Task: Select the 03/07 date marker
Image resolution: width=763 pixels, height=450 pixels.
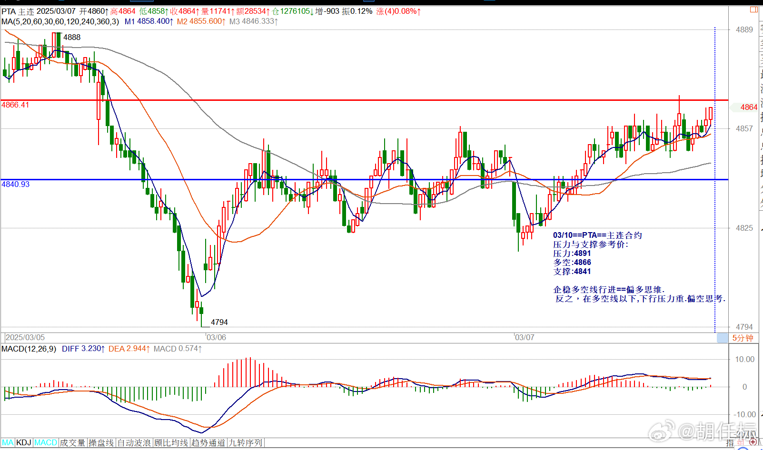Action: coord(524,337)
